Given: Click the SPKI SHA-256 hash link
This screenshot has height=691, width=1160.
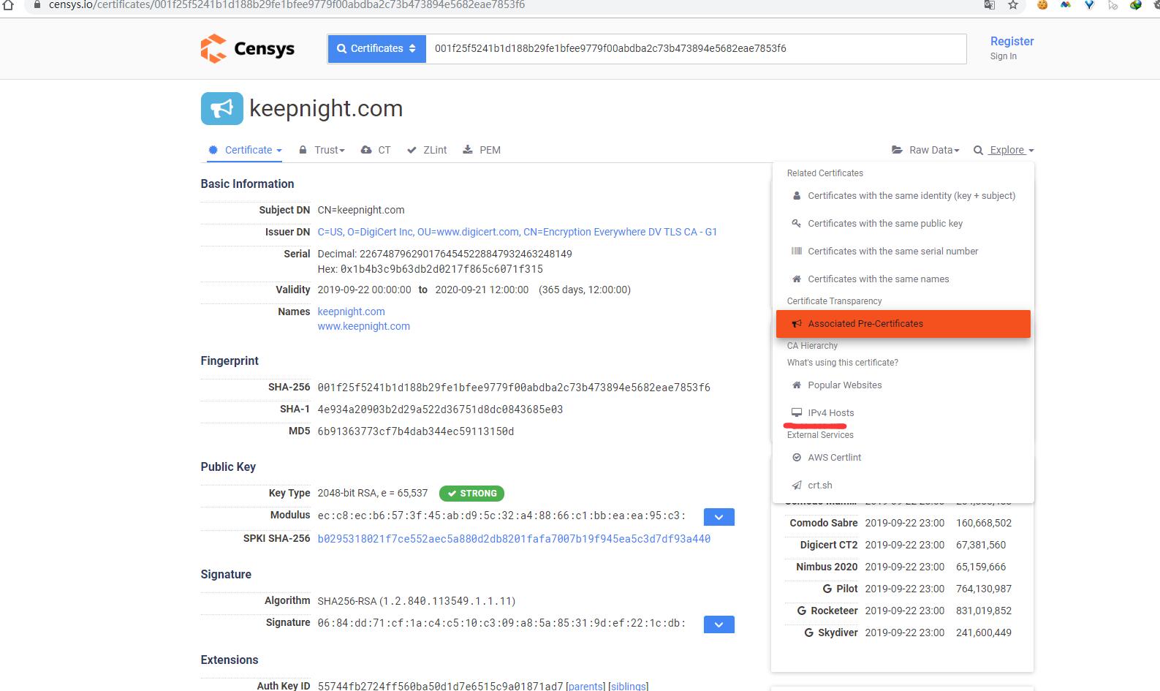Looking at the screenshot, I should click(514, 539).
